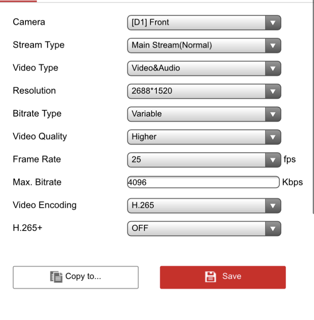Image resolution: width=314 pixels, height=320 pixels.
Task: Click the Stream Type dropdown arrow
Action: 273,45
